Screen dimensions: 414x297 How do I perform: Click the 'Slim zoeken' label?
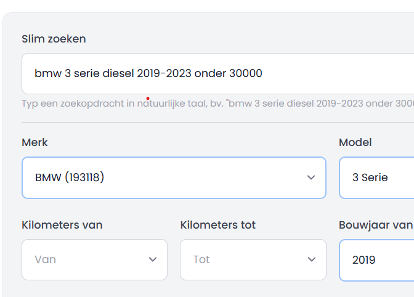[x=54, y=39]
